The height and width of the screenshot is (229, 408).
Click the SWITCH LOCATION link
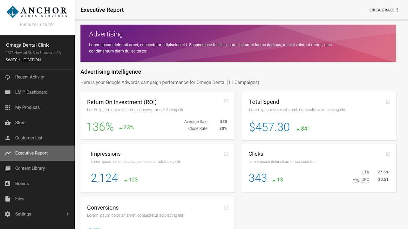23,60
